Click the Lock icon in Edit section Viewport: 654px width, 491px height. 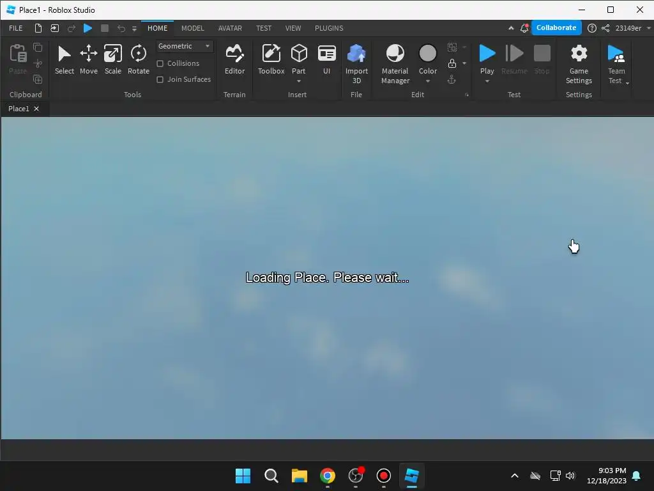click(x=452, y=63)
